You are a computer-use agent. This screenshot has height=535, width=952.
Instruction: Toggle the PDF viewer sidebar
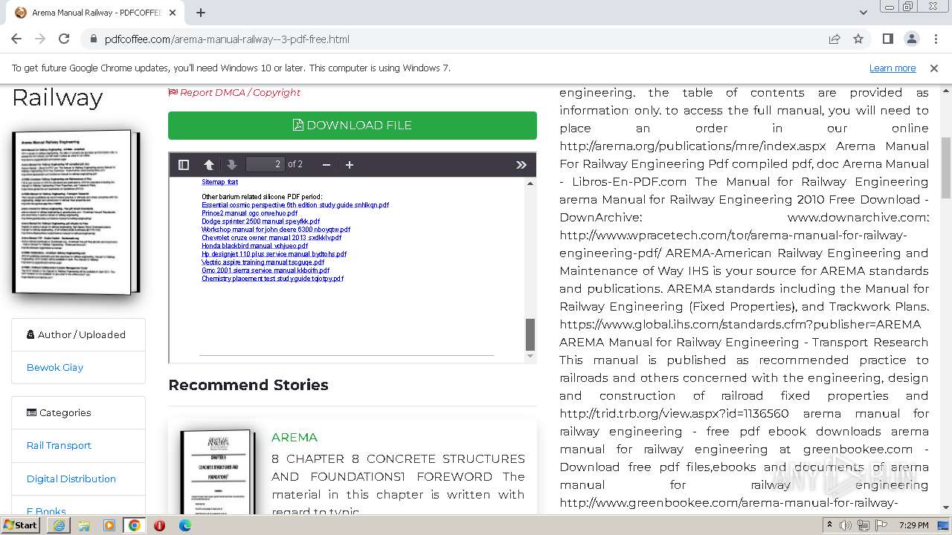coord(184,164)
